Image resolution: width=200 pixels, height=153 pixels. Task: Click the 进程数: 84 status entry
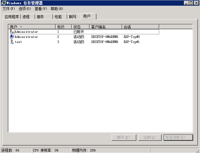coord(16,150)
